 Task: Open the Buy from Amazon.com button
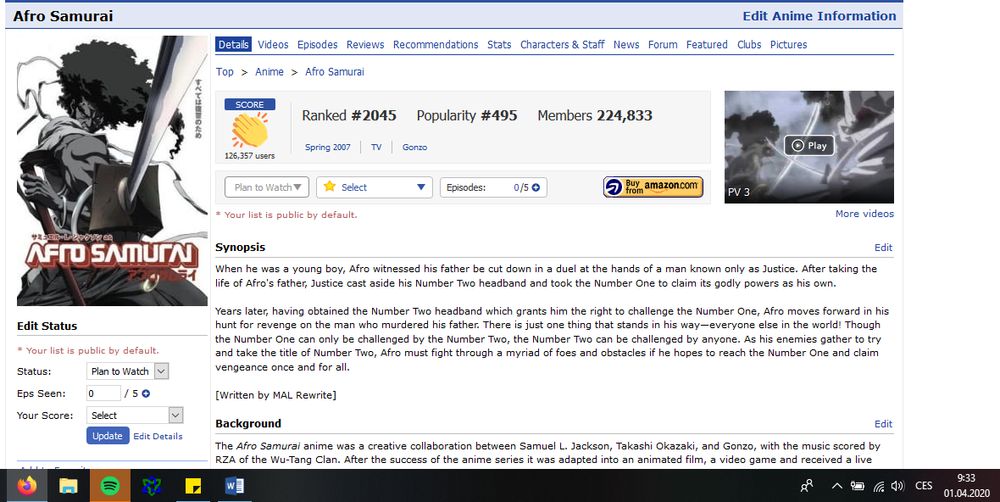pos(653,187)
